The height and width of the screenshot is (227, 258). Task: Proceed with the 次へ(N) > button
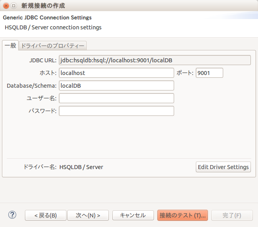tap(88, 215)
